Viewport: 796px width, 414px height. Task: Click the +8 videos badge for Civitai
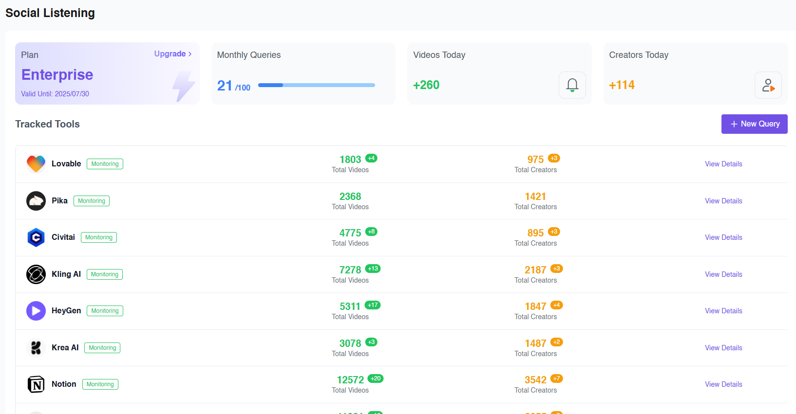tap(371, 232)
